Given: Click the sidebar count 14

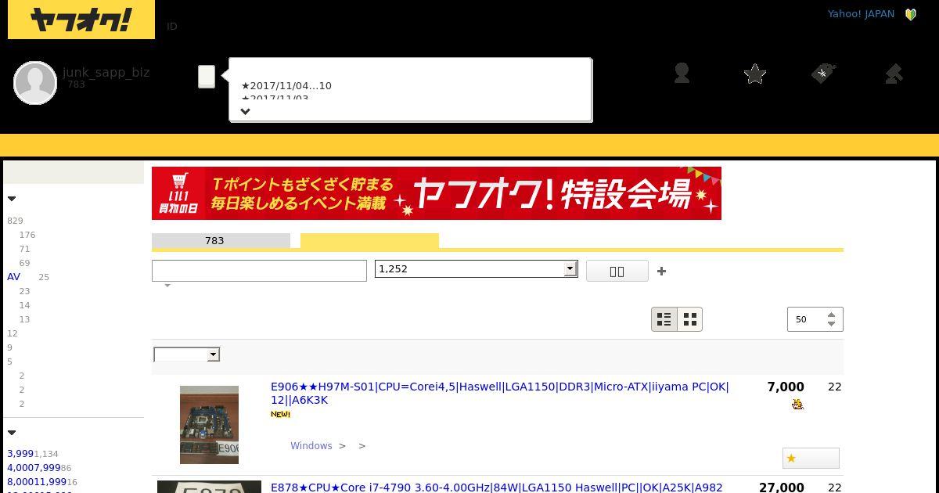Looking at the screenshot, I should click(24, 305).
